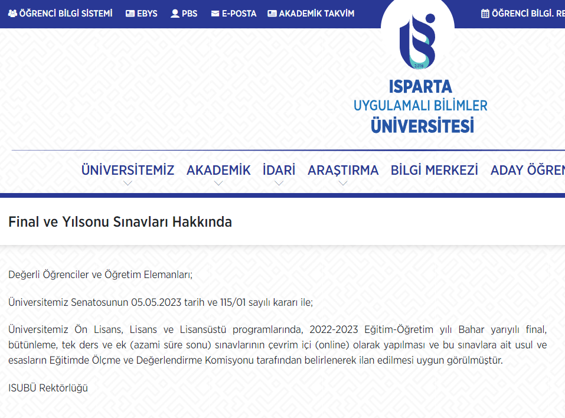The height and width of the screenshot is (418, 565).
Task: Expand the chevron under Akademik
Action: pos(218,183)
